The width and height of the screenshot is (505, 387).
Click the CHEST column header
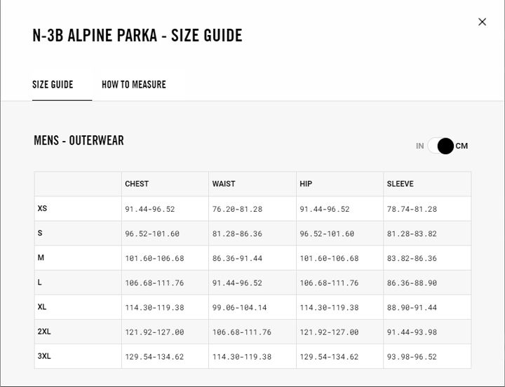click(x=137, y=184)
